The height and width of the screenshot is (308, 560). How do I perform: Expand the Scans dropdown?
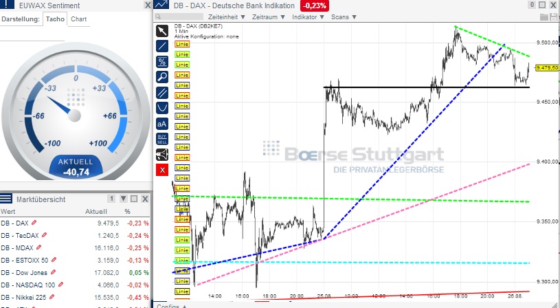click(x=344, y=16)
